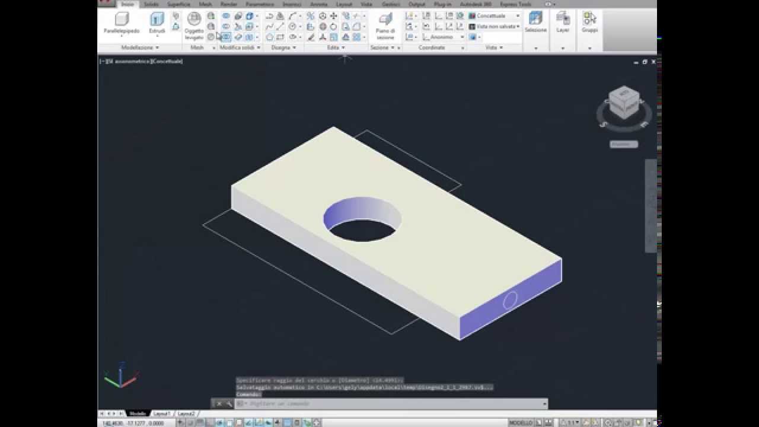Viewport: 759px width, 427px height.
Task: Click the Subtract solid icon in Modifica solidi
Action: [226, 27]
